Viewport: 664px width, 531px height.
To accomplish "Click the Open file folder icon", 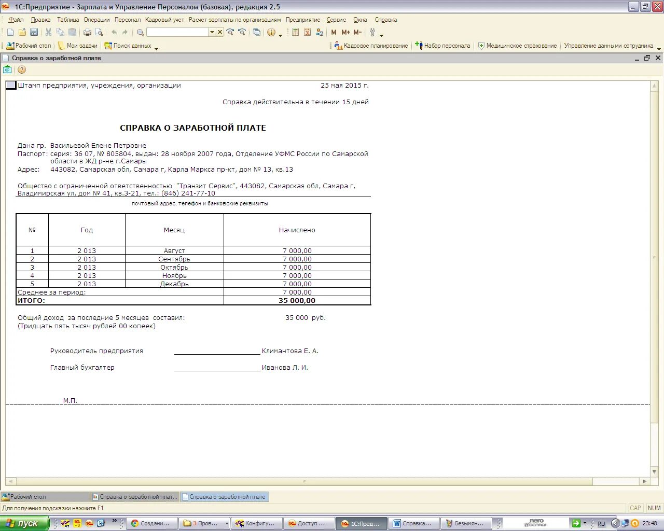I will [22, 32].
